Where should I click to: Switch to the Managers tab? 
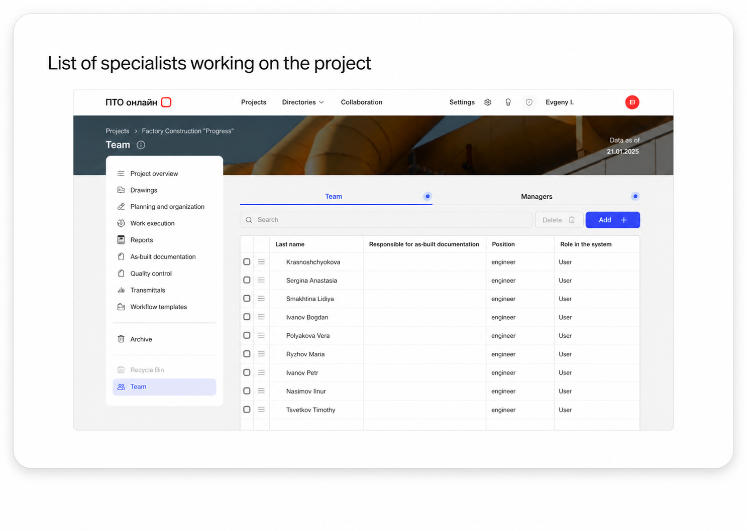coord(537,196)
